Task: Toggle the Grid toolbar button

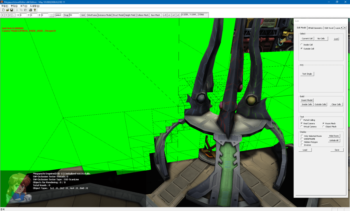Action: [x=83, y=15]
